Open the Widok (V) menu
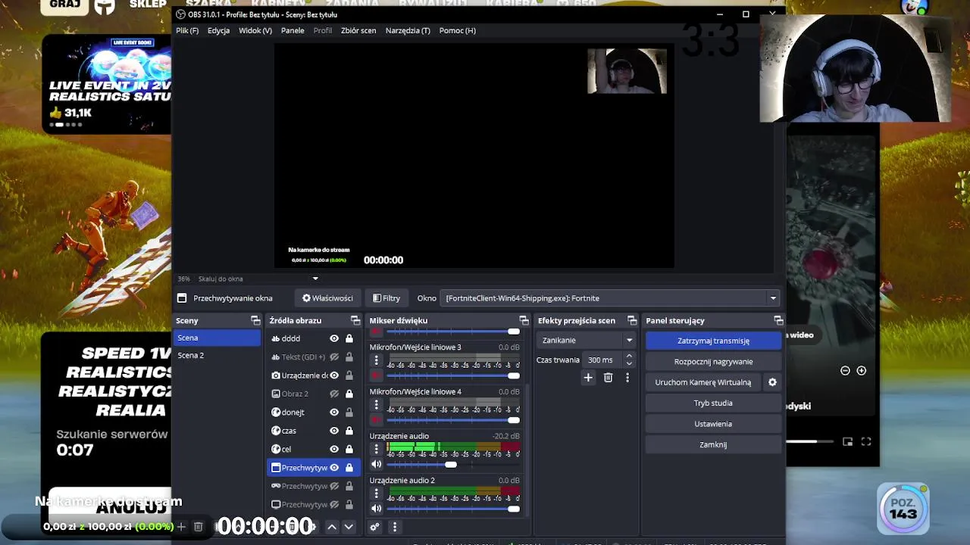 (255, 30)
